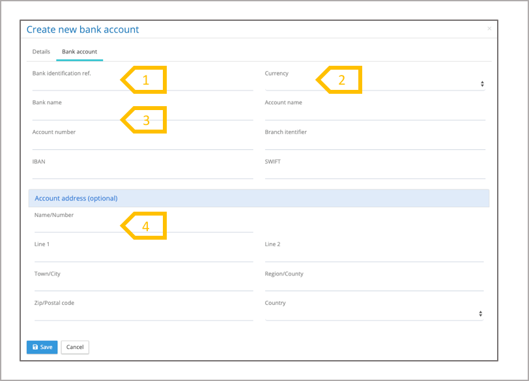Click the Save button
The width and height of the screenshot is (529, 381).
click(42, 347)
